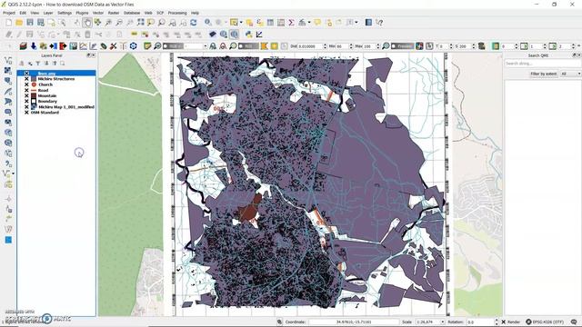Image resolution: width=582 pixels, height=327 pixels.
Task: Open the SCP toolbar combo box dropdown arrow
Action: coord(205,46)
